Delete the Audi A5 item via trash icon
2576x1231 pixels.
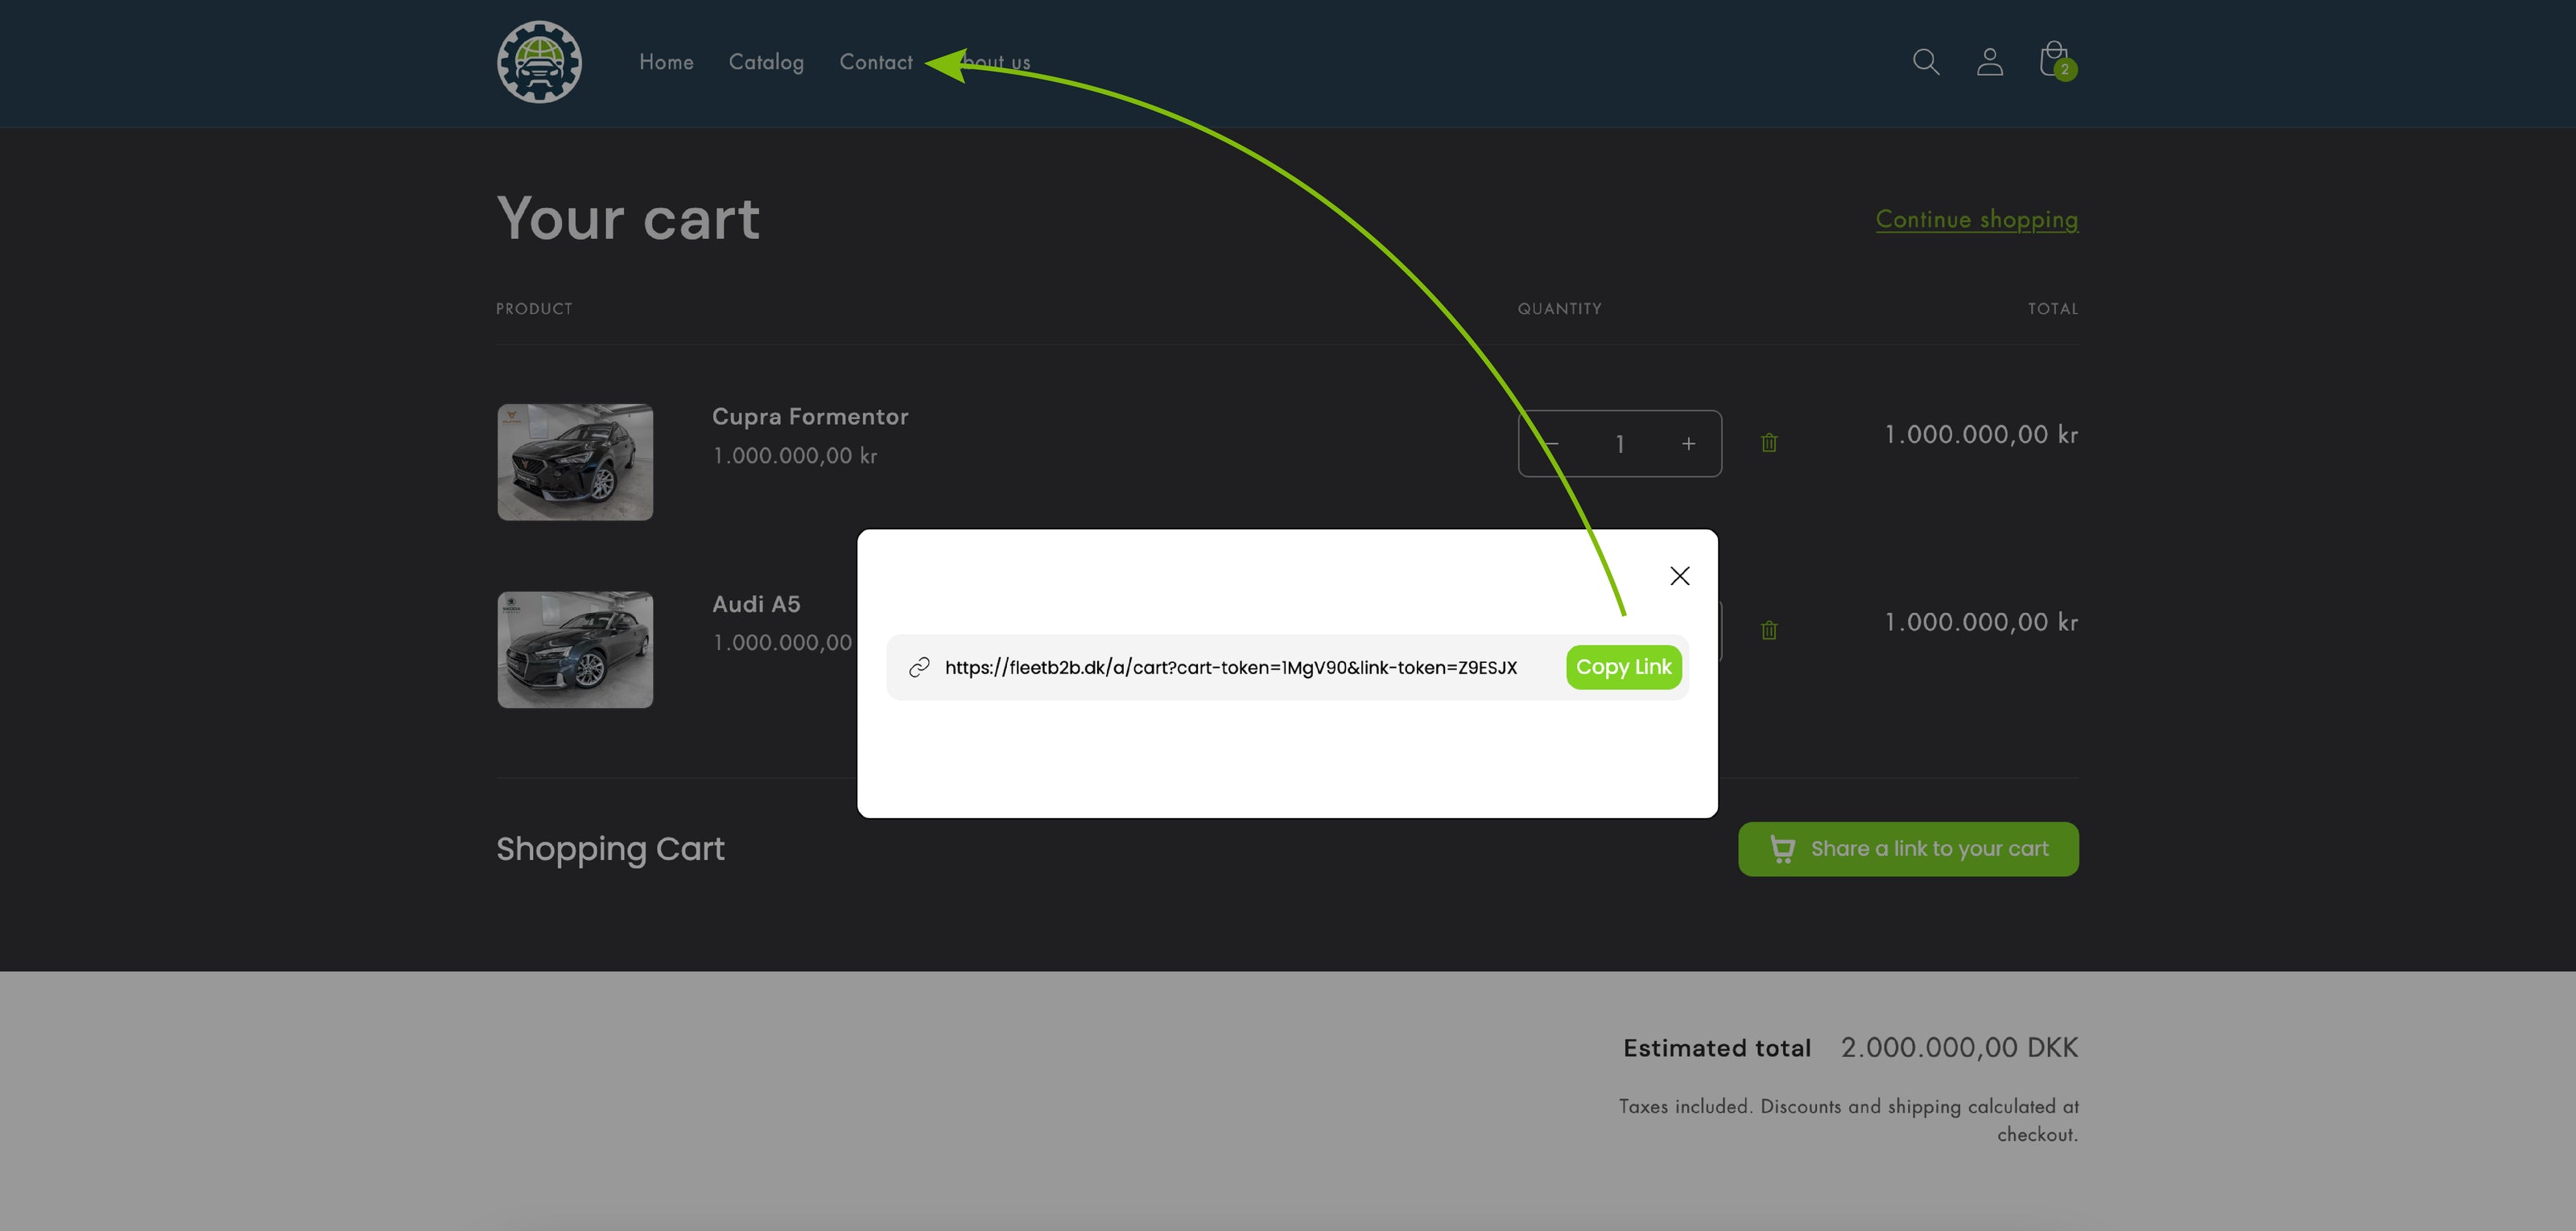point(1768,629)
